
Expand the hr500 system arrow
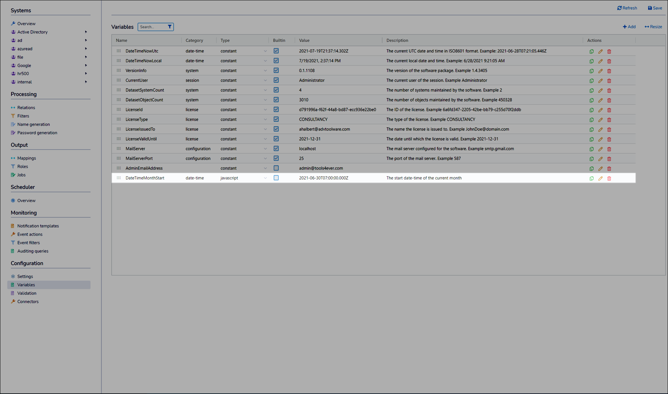[86, 73]
